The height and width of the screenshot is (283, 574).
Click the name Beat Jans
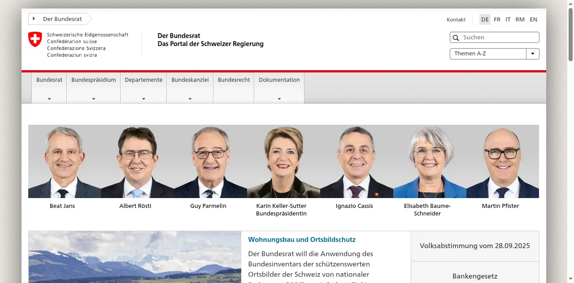click(x=62, y=206)
